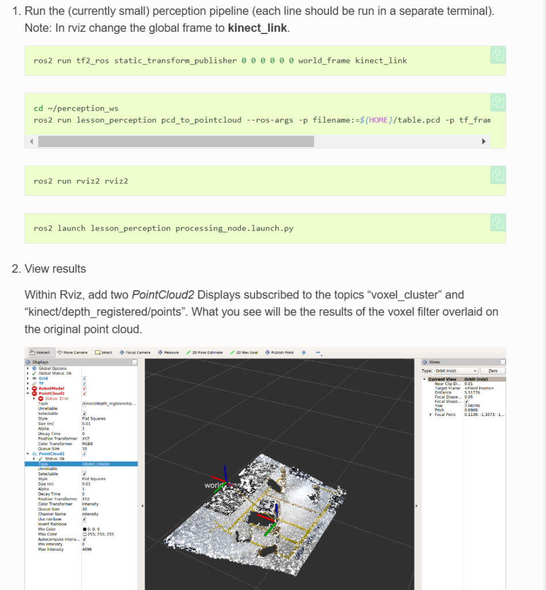Image resolution: width=546 pixels, height=590 pixels.
Task: Select the highlighted Topic row
Action: tap(81, 463)
